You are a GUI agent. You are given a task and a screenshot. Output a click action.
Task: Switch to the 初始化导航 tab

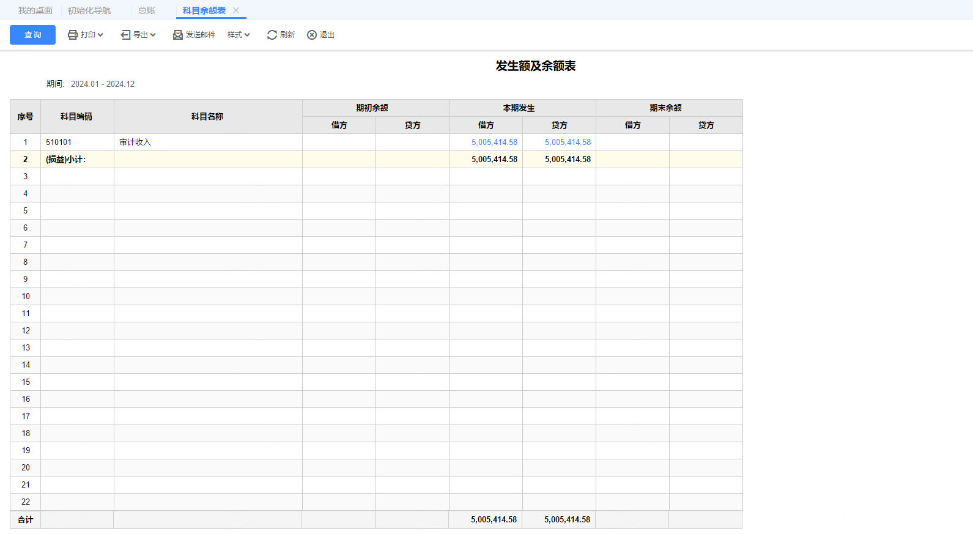click(89, 10)
